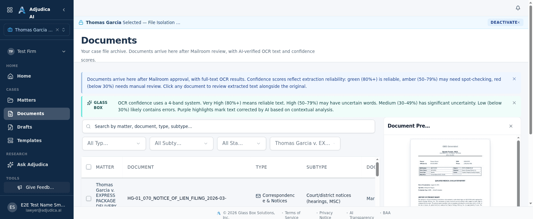The height and width of the screenshot is (219, 533).
Task: Open Matters in the sidebar
Action: (37, 100)
